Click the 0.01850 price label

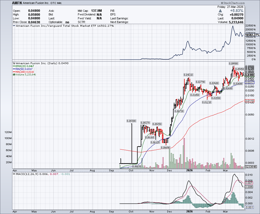point(195,95)
